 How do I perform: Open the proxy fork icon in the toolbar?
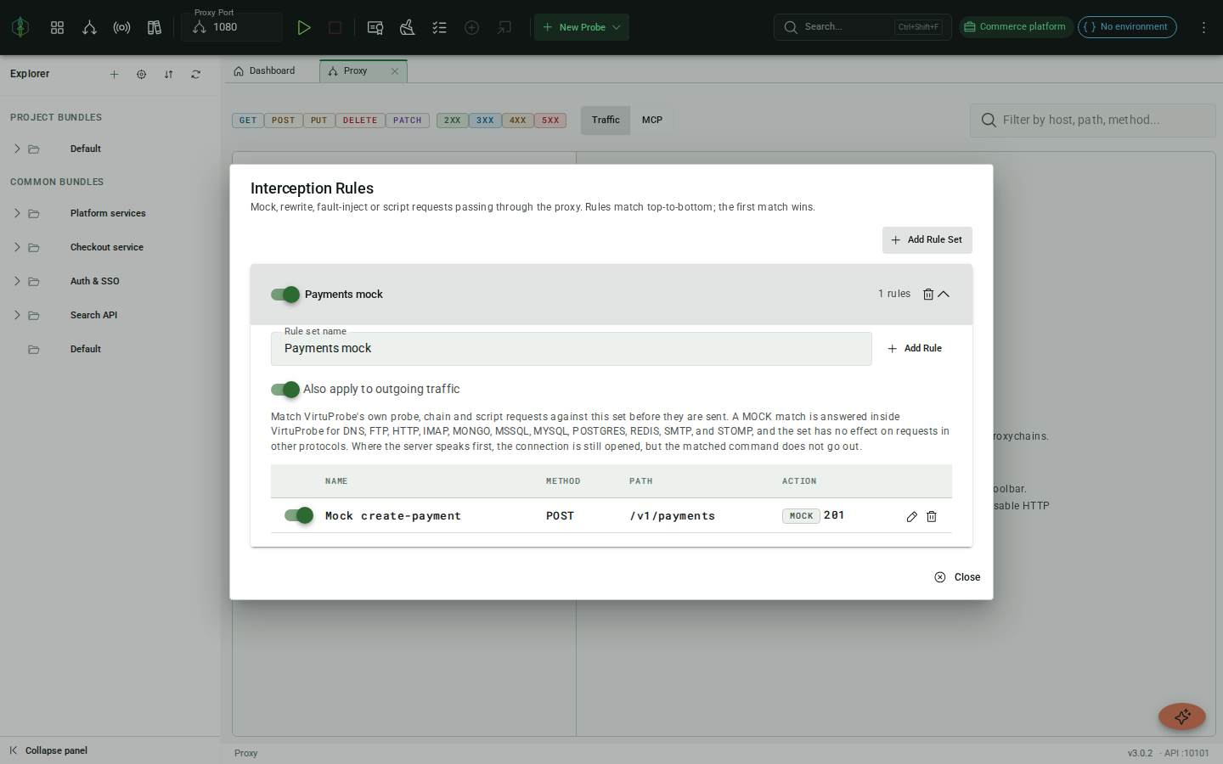(x=89, y=27)
